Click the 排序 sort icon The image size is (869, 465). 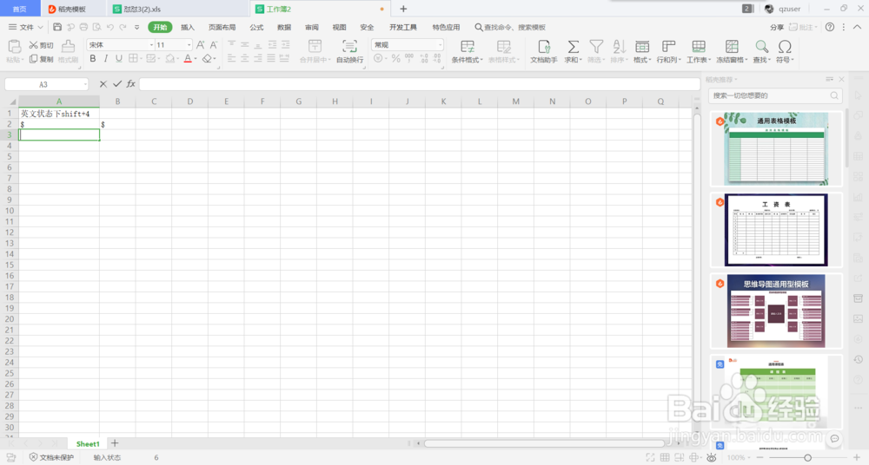619,51
